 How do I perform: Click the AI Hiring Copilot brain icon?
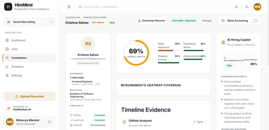coord(223,42)
